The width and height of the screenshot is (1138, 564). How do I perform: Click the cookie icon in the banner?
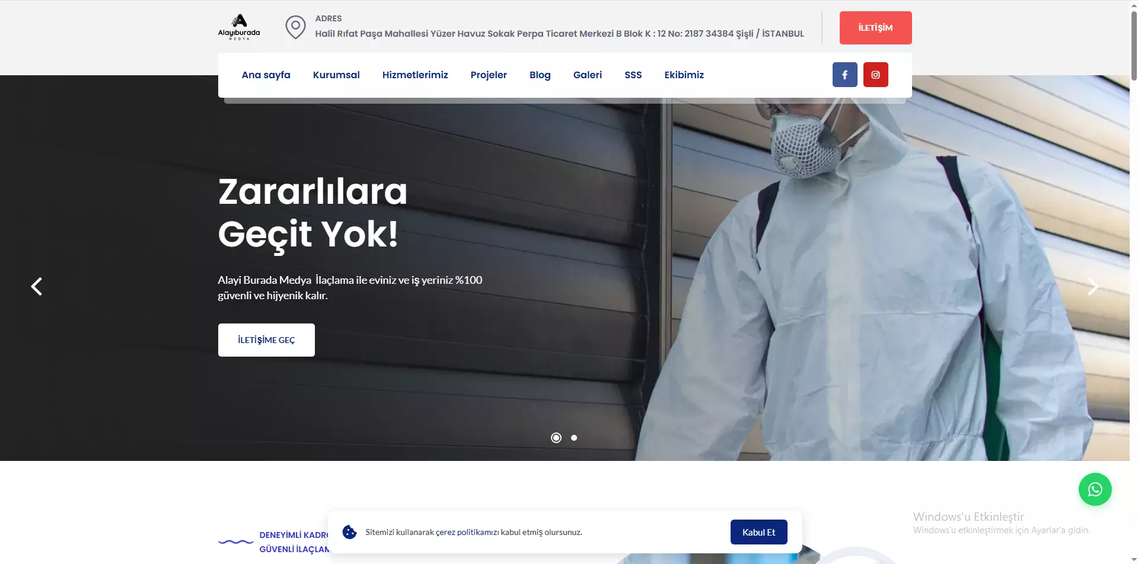click(349, 531)
